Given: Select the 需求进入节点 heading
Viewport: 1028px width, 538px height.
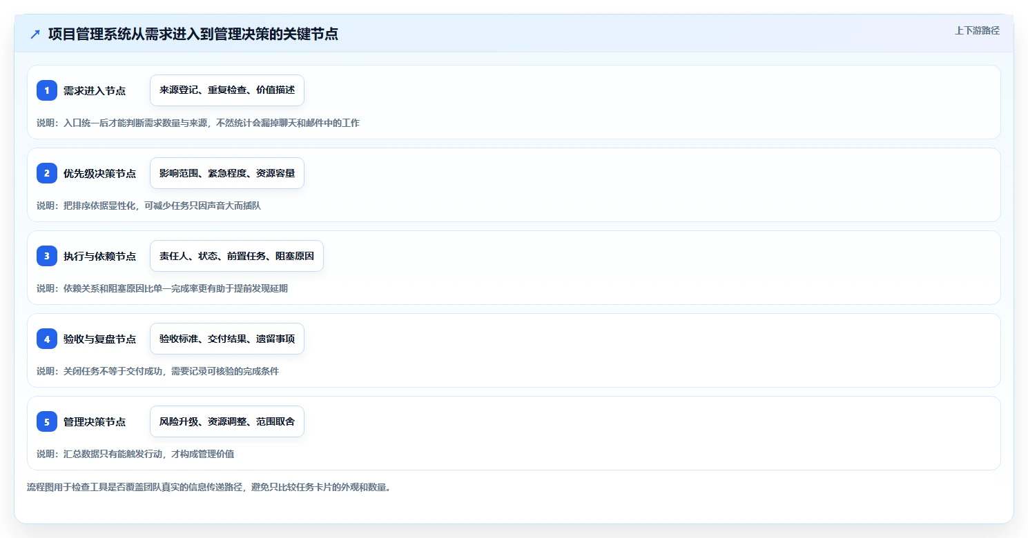Looking at the screenshot, I should (x=95, y=90).
